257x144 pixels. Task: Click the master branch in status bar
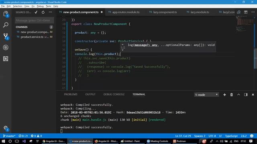(9, 136)
